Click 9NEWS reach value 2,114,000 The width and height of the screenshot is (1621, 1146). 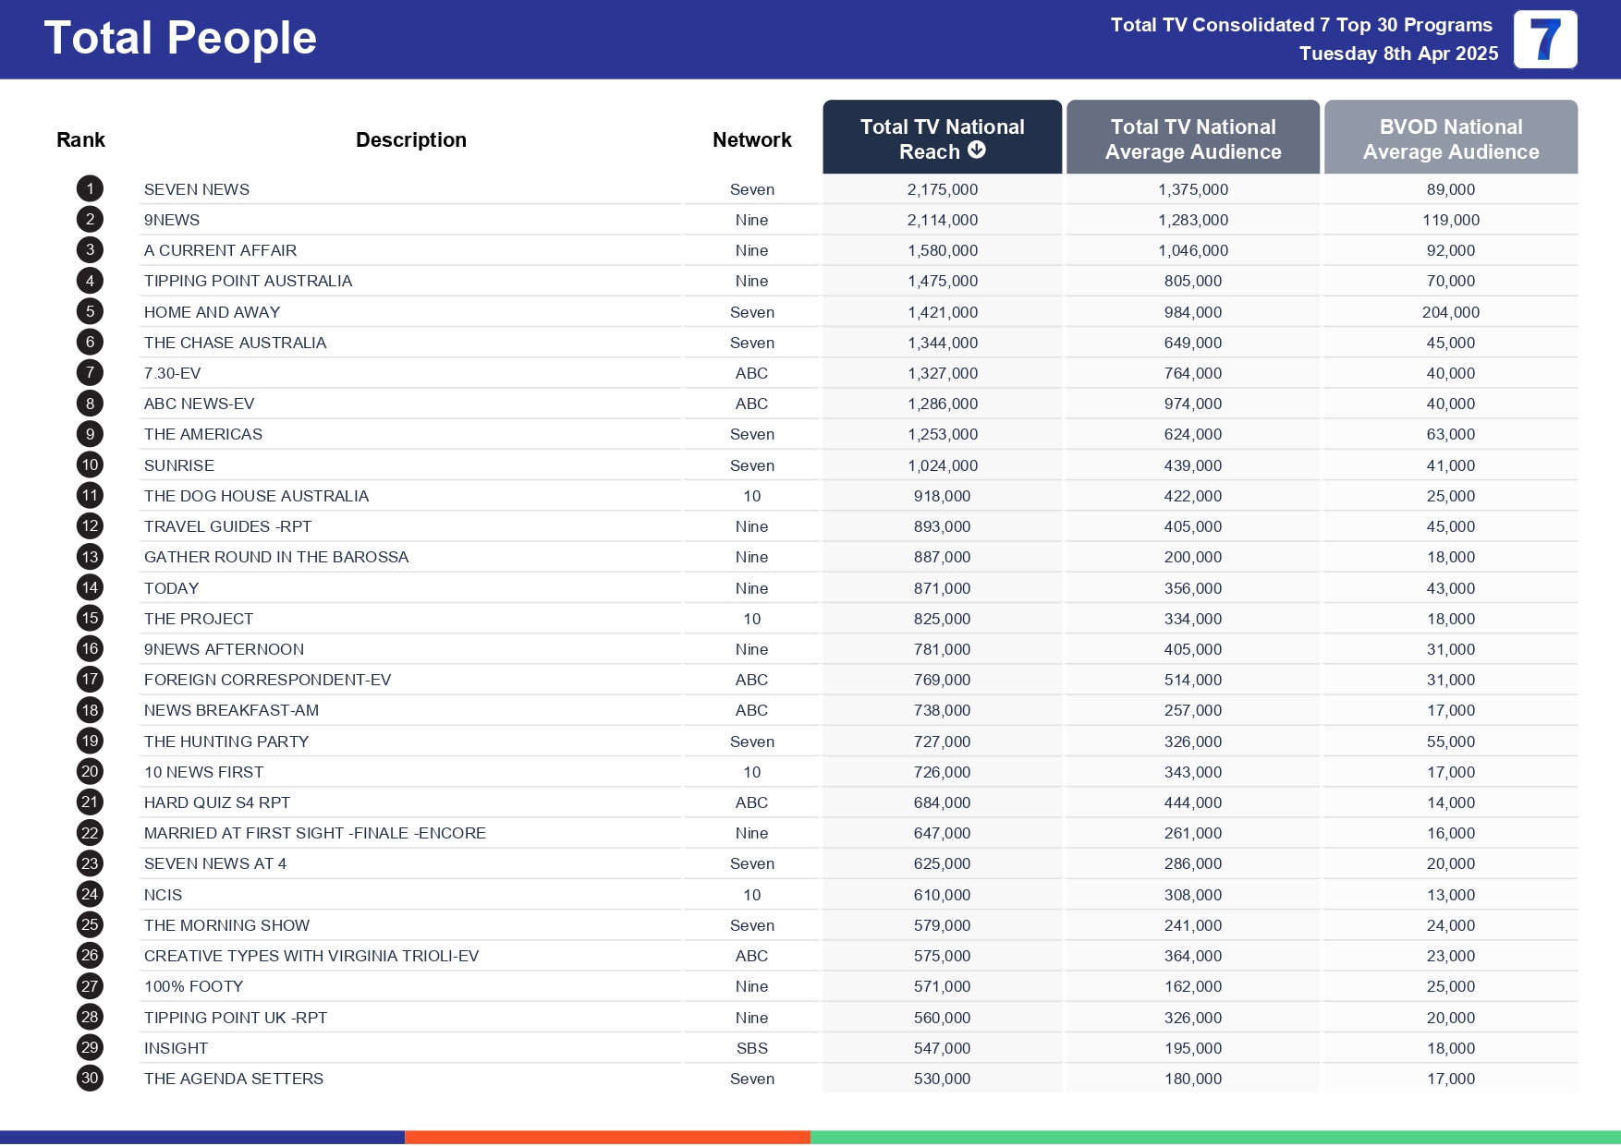pyautogui.click(x=942, y=220)
